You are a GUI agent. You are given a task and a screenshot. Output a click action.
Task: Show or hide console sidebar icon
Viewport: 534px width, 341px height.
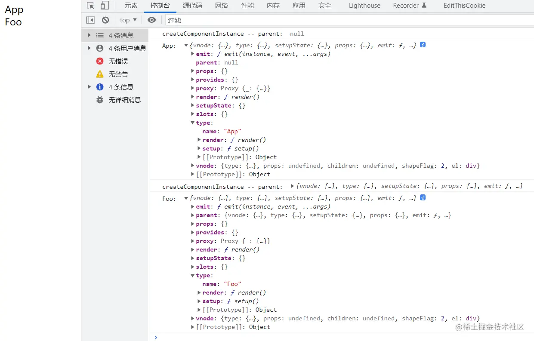point(90,20)
